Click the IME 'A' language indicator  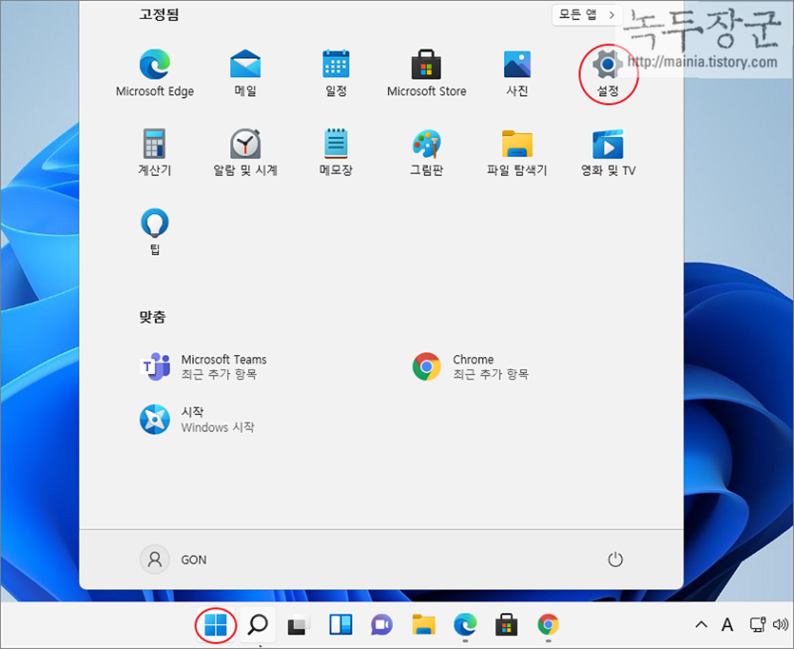[727, 625]
